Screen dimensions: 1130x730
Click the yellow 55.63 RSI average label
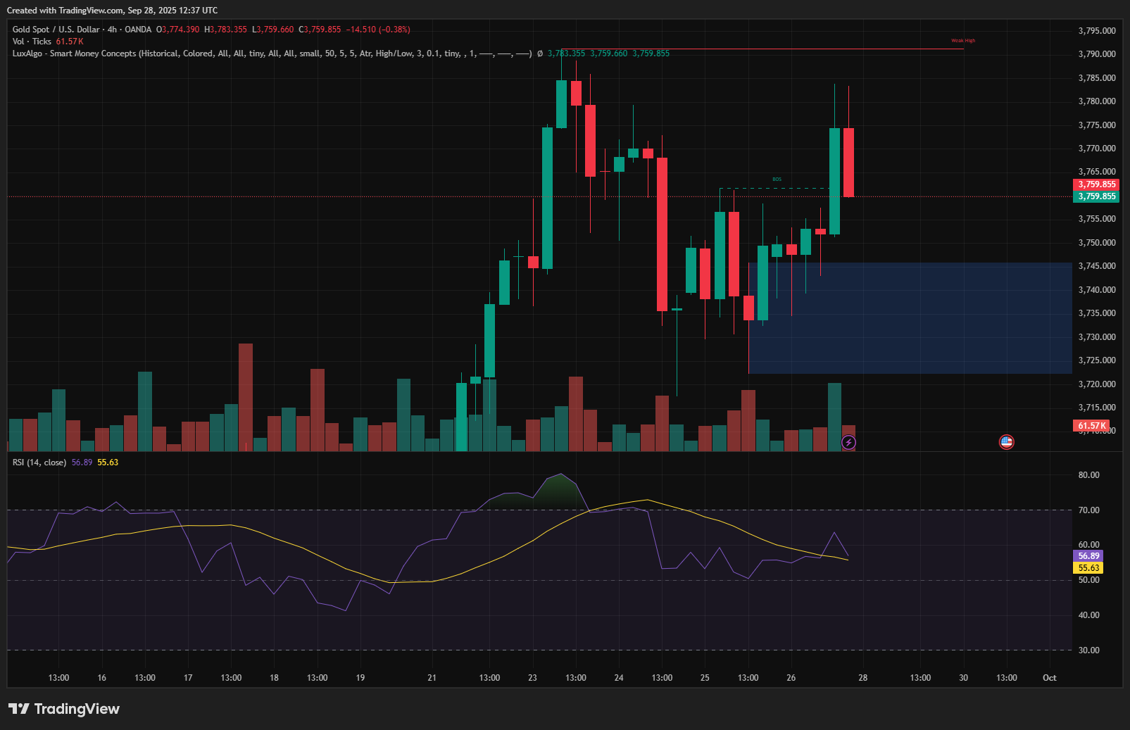click(1088, 568)
